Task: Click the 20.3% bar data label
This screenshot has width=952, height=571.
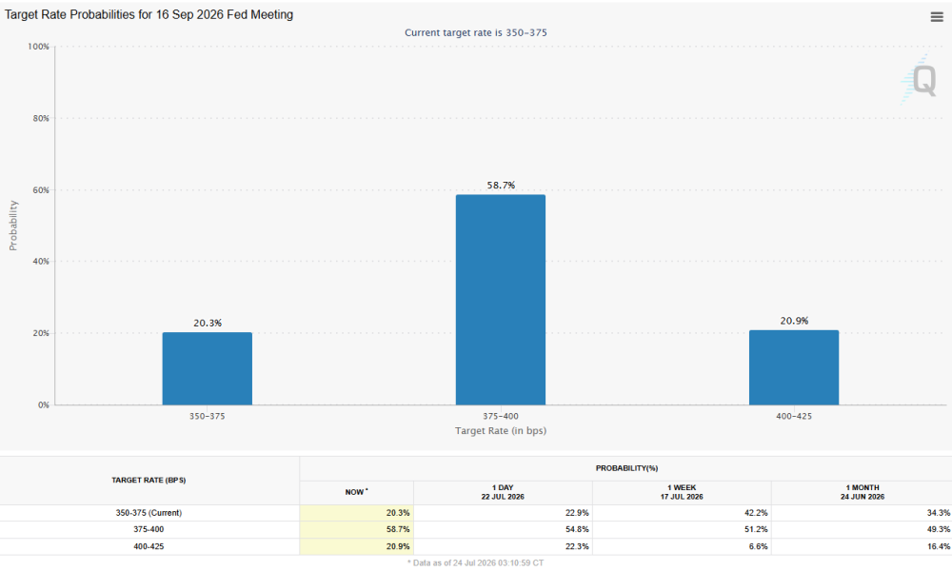Action: pyautogui.click(x=208, y=323)
